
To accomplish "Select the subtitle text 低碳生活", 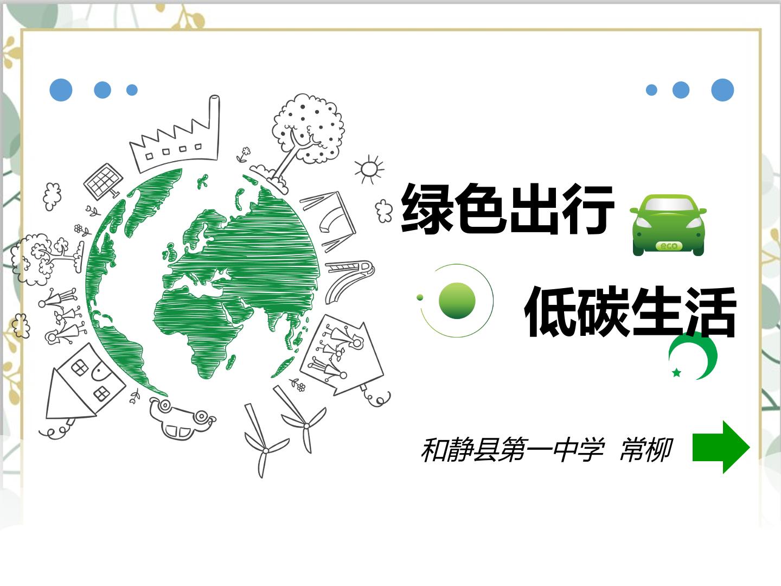I will (631, 312).
